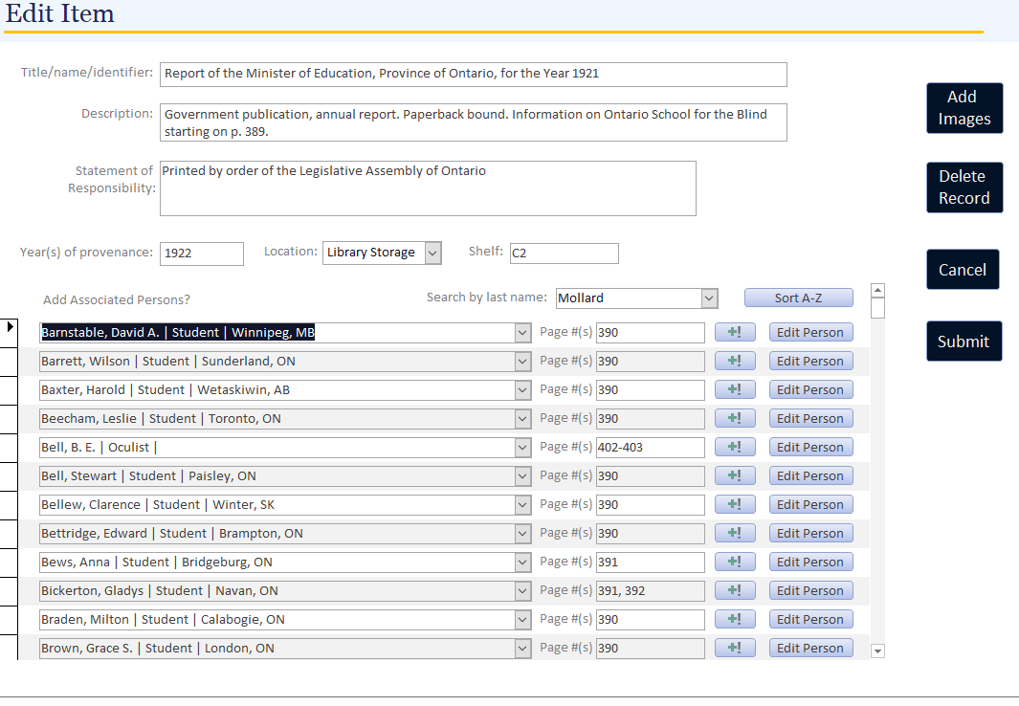Hit the +! icon beside Braden, Milton

[735, 620]
